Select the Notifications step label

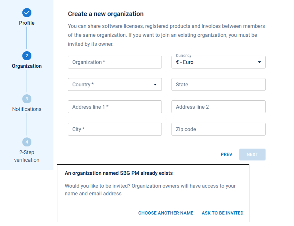click(x=27, y=109)
